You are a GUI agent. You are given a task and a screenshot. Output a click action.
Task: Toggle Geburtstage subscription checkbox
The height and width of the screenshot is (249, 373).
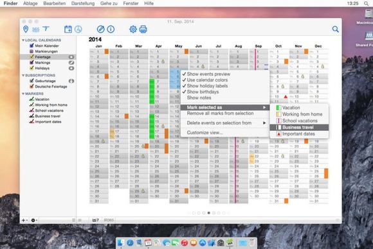pos(32,81)
